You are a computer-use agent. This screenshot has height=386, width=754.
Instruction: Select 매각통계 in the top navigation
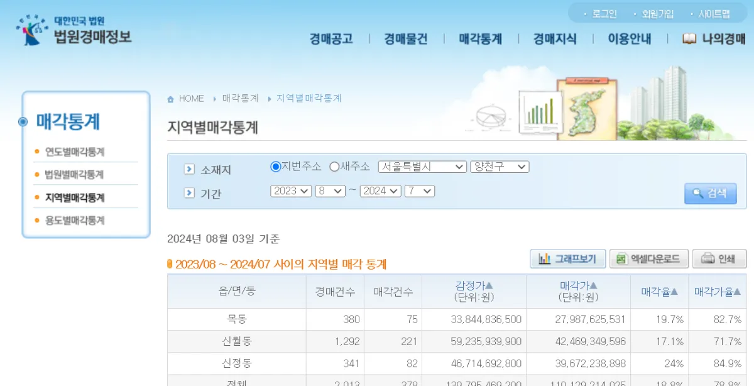pyautogui.click(x=481, y=38)
